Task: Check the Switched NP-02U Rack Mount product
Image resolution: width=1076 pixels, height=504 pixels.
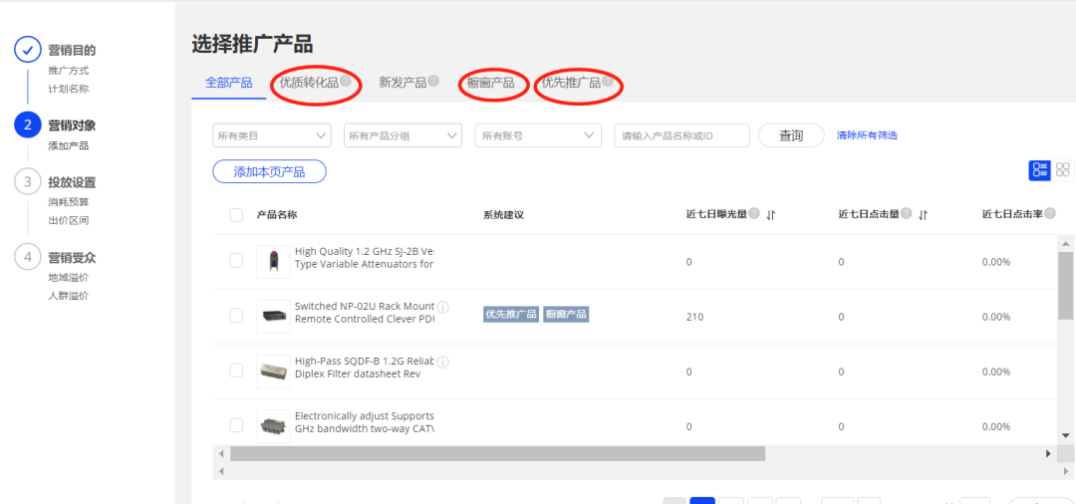Action: coord(236,316)
